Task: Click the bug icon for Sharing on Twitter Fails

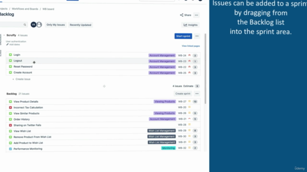Action: (11, 125)
